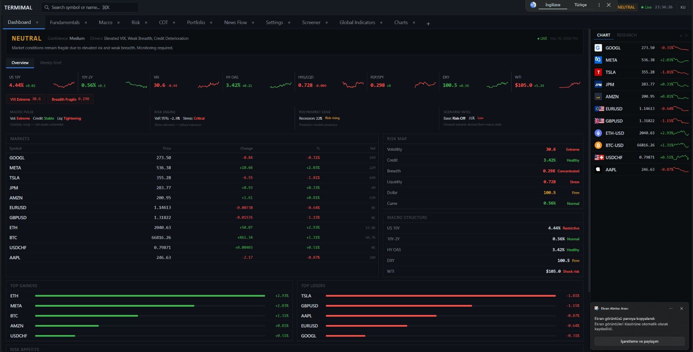The image size is (693, 352).
Task: Click the JPM badge icon in the watchlist
Action: tap(598, 84)
